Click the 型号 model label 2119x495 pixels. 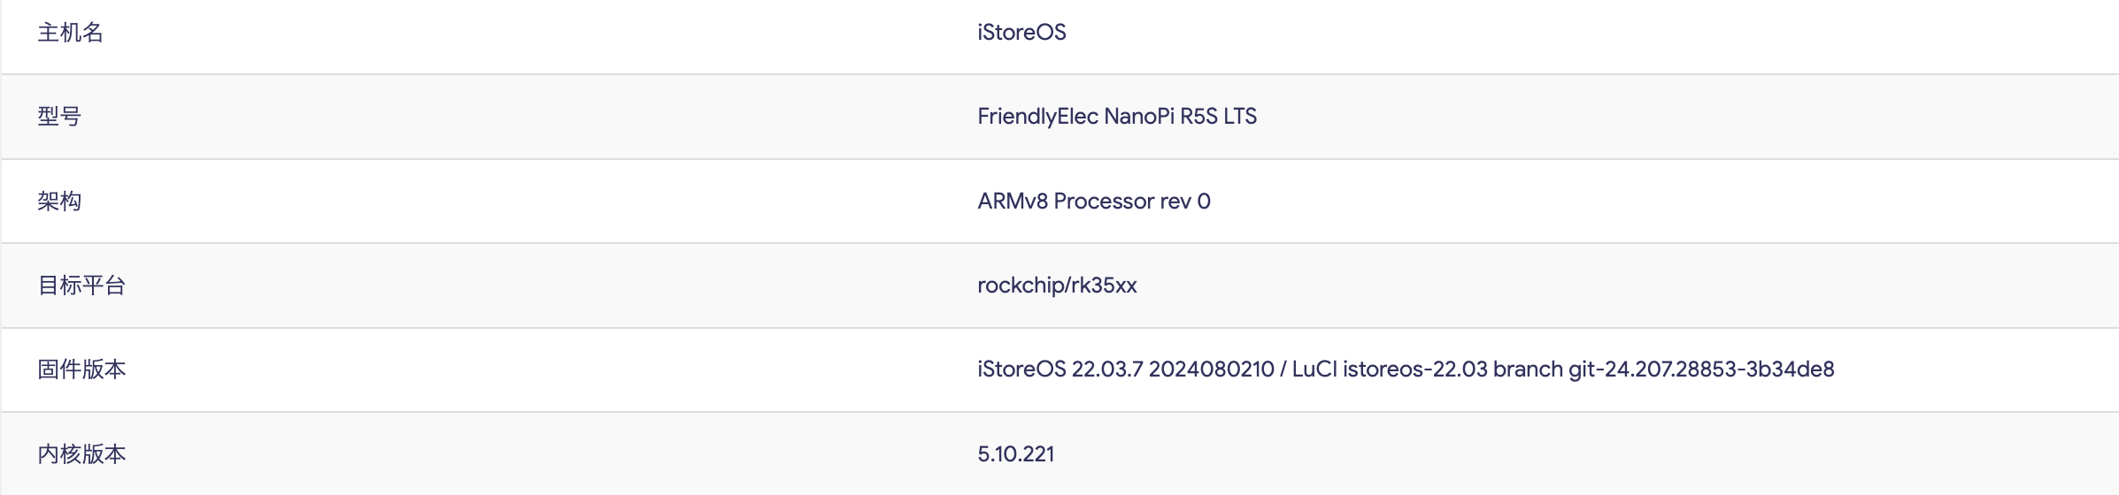[x=59, y=117]
